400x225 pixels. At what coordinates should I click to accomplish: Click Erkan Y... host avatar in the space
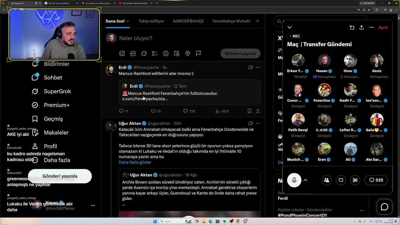tap(298, 61)
